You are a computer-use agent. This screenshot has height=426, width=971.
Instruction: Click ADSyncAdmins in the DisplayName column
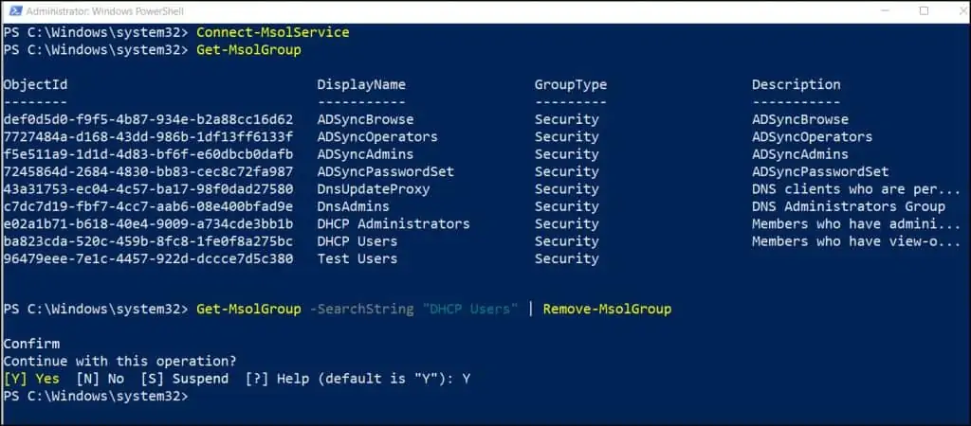[x=365, y=154]
